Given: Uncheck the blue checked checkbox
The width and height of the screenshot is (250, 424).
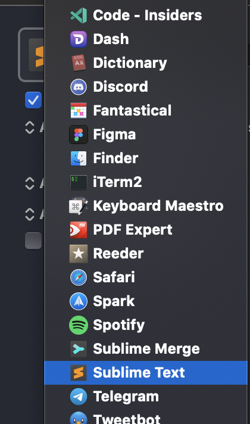Looking at the screenshot, I should 33,100.
